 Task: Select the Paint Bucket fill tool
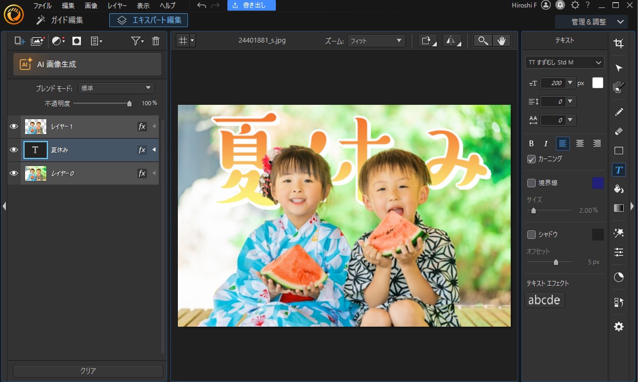pos(618,189)
